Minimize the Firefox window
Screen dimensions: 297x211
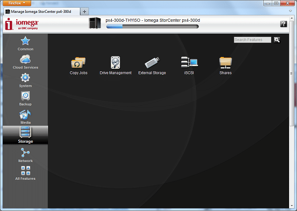pos(268,3)
